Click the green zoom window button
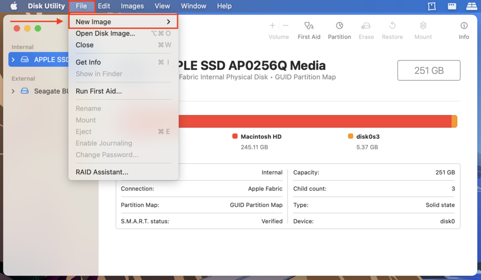The width and height of the screenshot is (481, 280). click(38, 28)
